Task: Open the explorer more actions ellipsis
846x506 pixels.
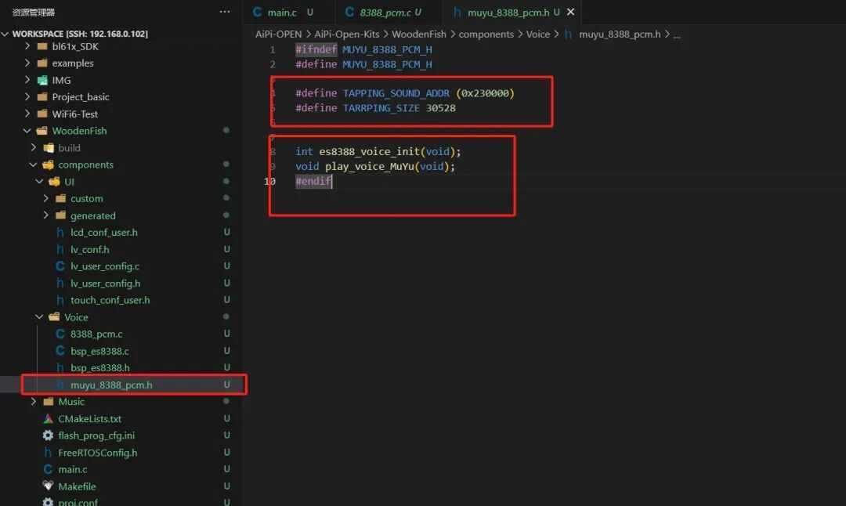Action: (225, 11)
